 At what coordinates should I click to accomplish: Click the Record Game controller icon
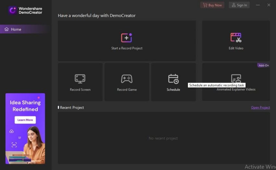click(127, 79)
